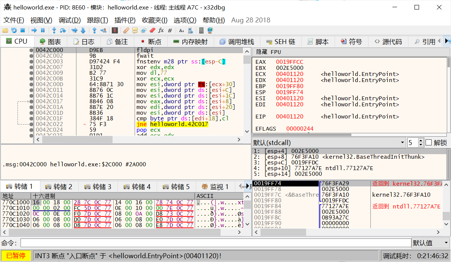Step into the next instruction
451x262 pixels.
[54, 30]
